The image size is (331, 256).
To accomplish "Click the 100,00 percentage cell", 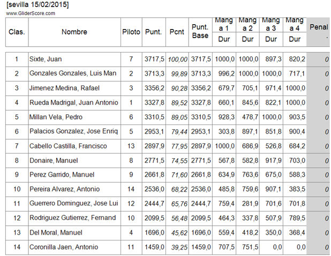I will click(x=178, y=59).
